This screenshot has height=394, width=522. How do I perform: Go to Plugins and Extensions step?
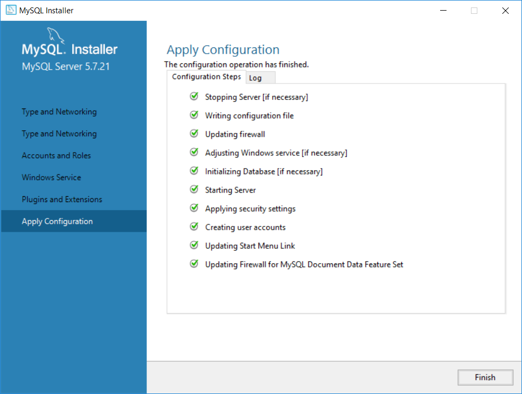[62, 199]
